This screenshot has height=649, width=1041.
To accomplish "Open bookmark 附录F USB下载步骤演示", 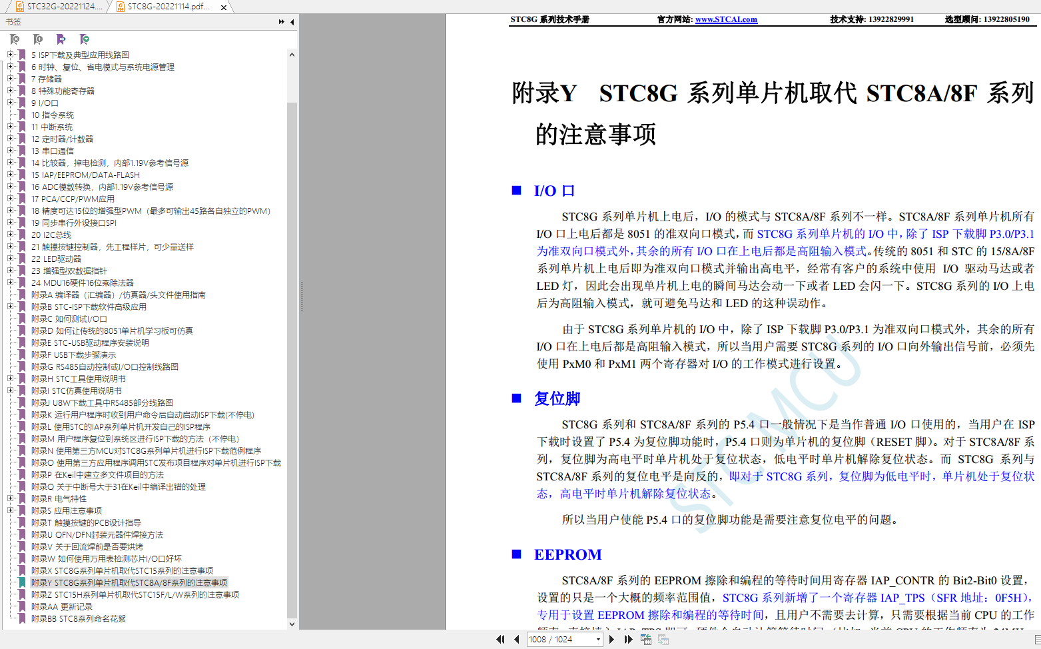I will [x=73, y=354].
